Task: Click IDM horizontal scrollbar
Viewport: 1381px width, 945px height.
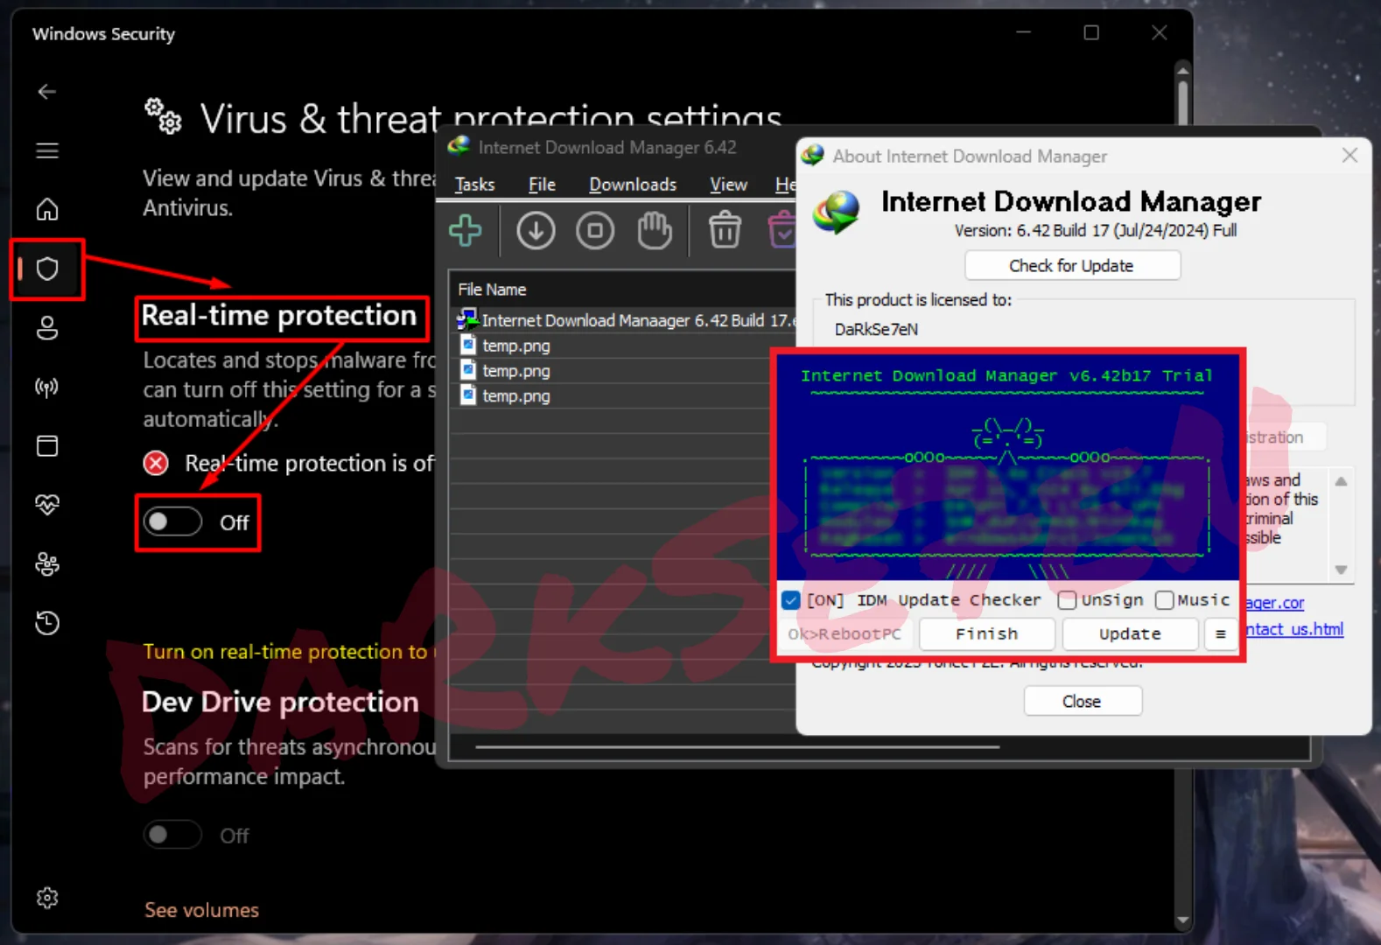Action: coord(737,747)
